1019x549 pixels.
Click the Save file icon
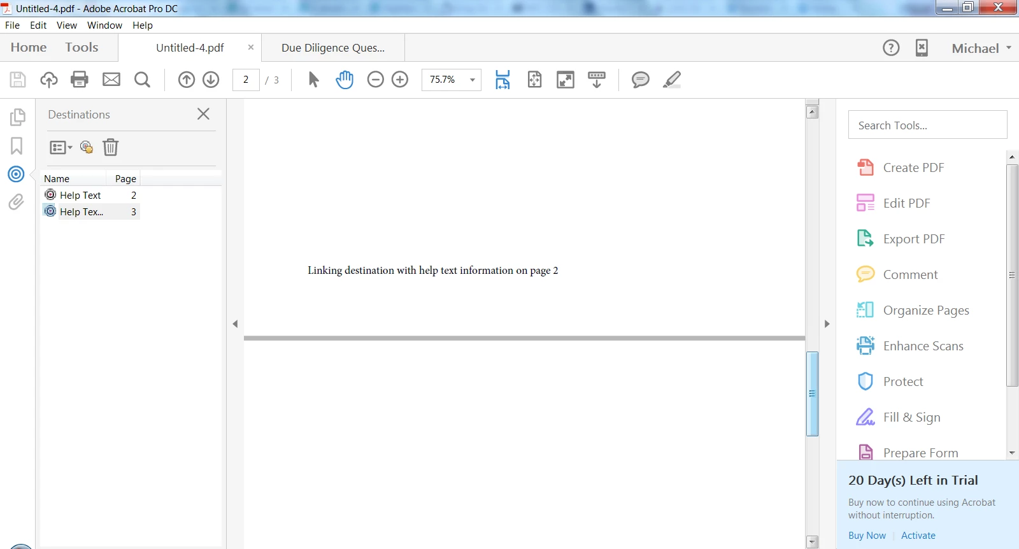point(18,80)
